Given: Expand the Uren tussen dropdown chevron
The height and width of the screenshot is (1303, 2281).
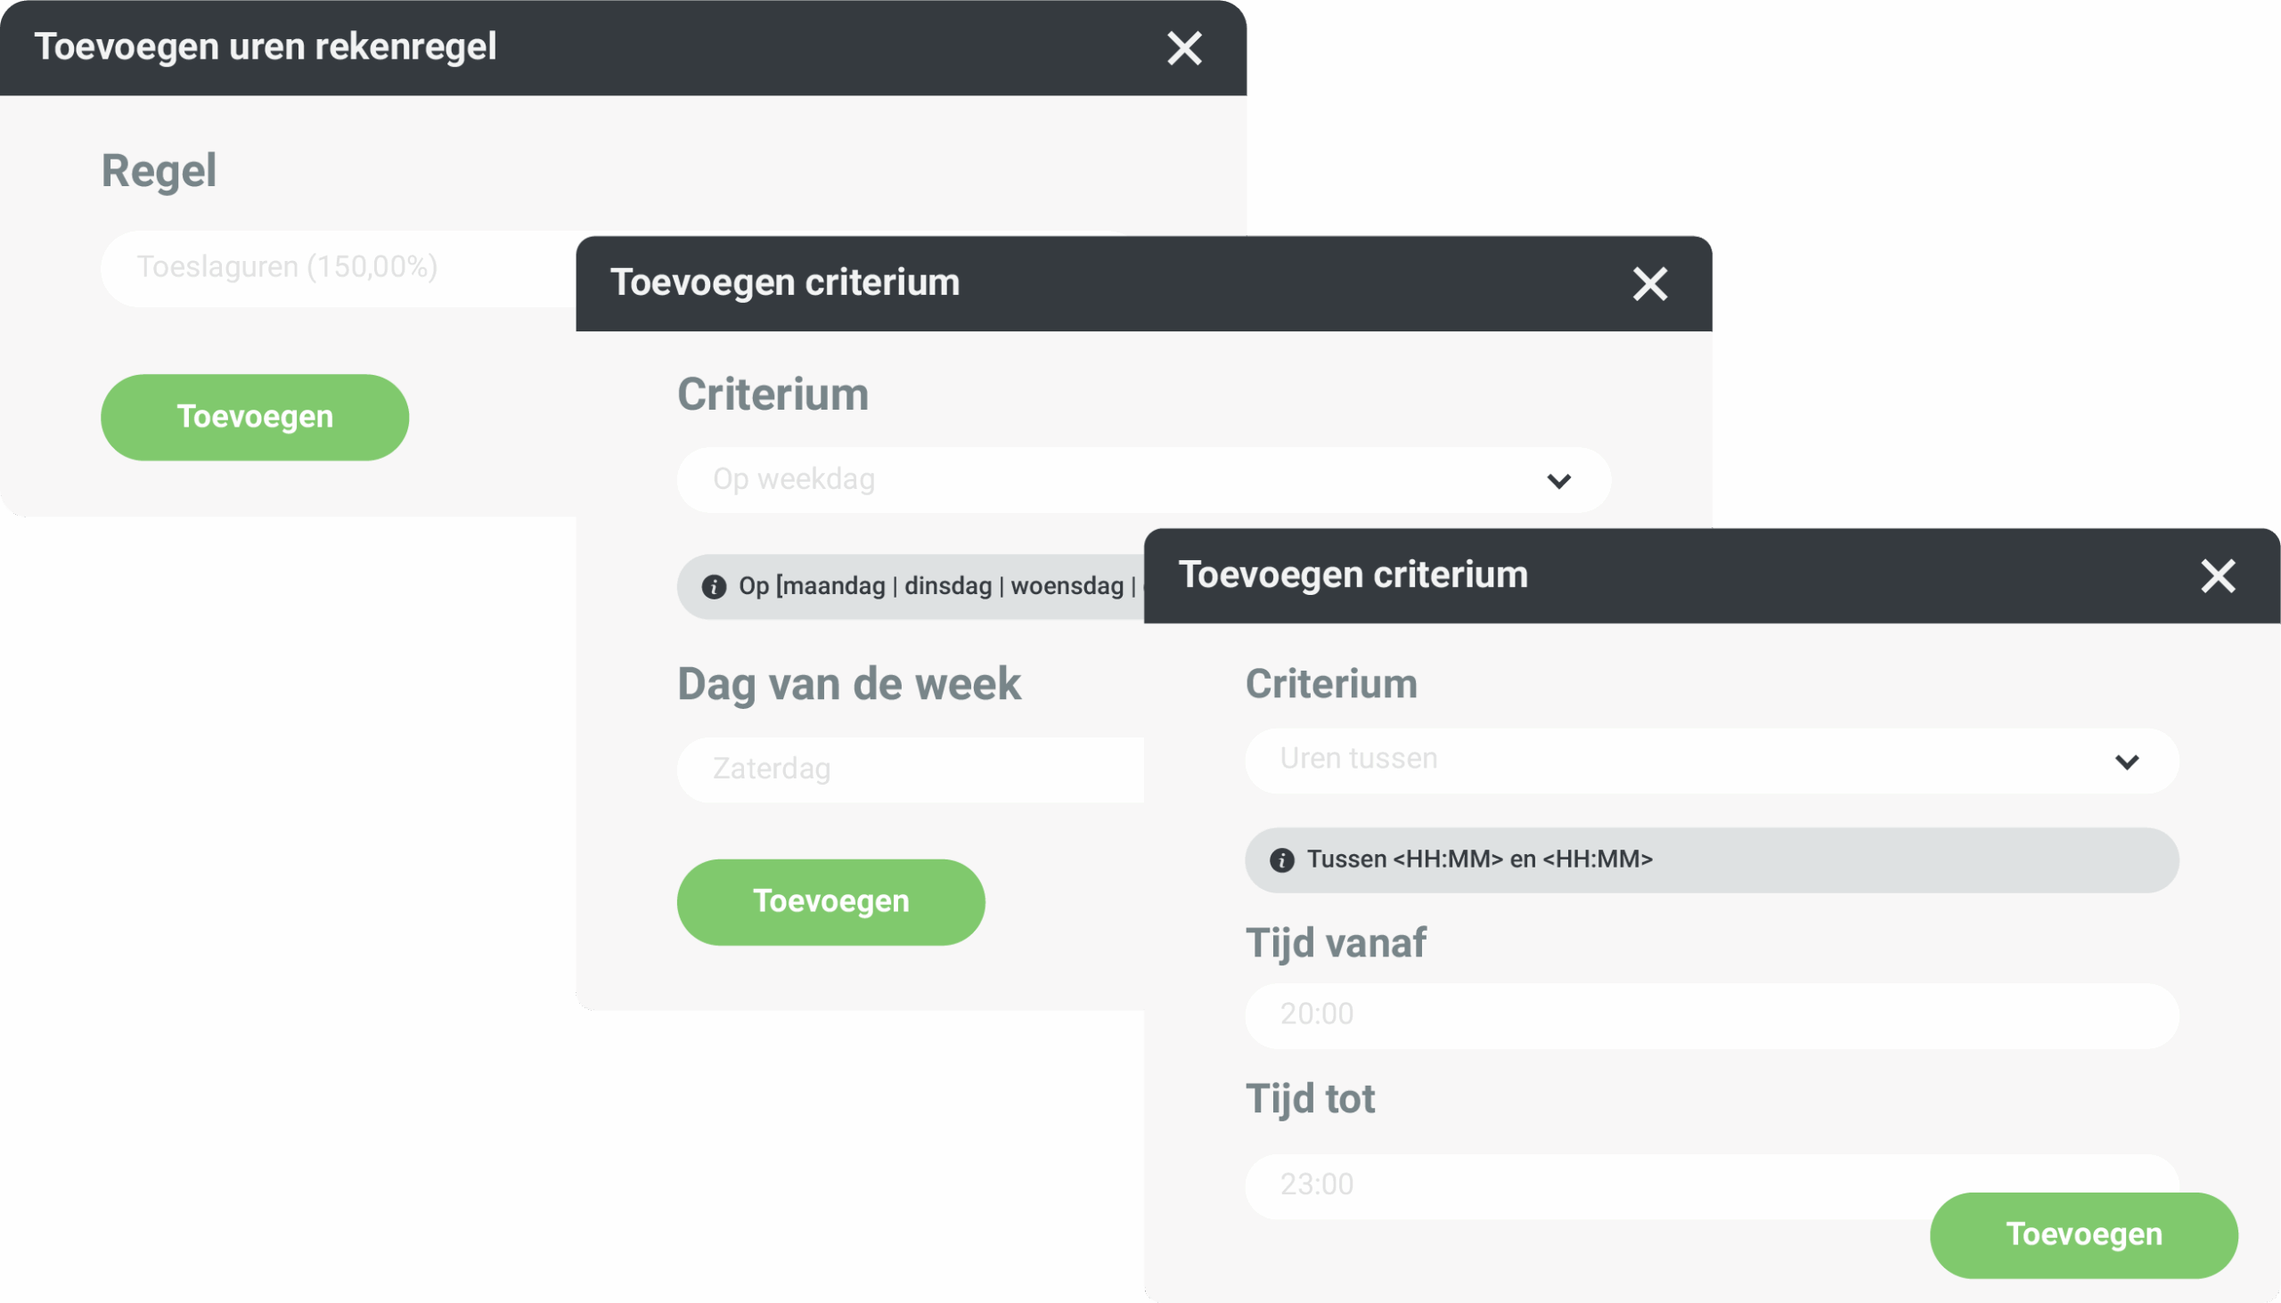Looking at the screenshot, I should tap(2126, 762).
